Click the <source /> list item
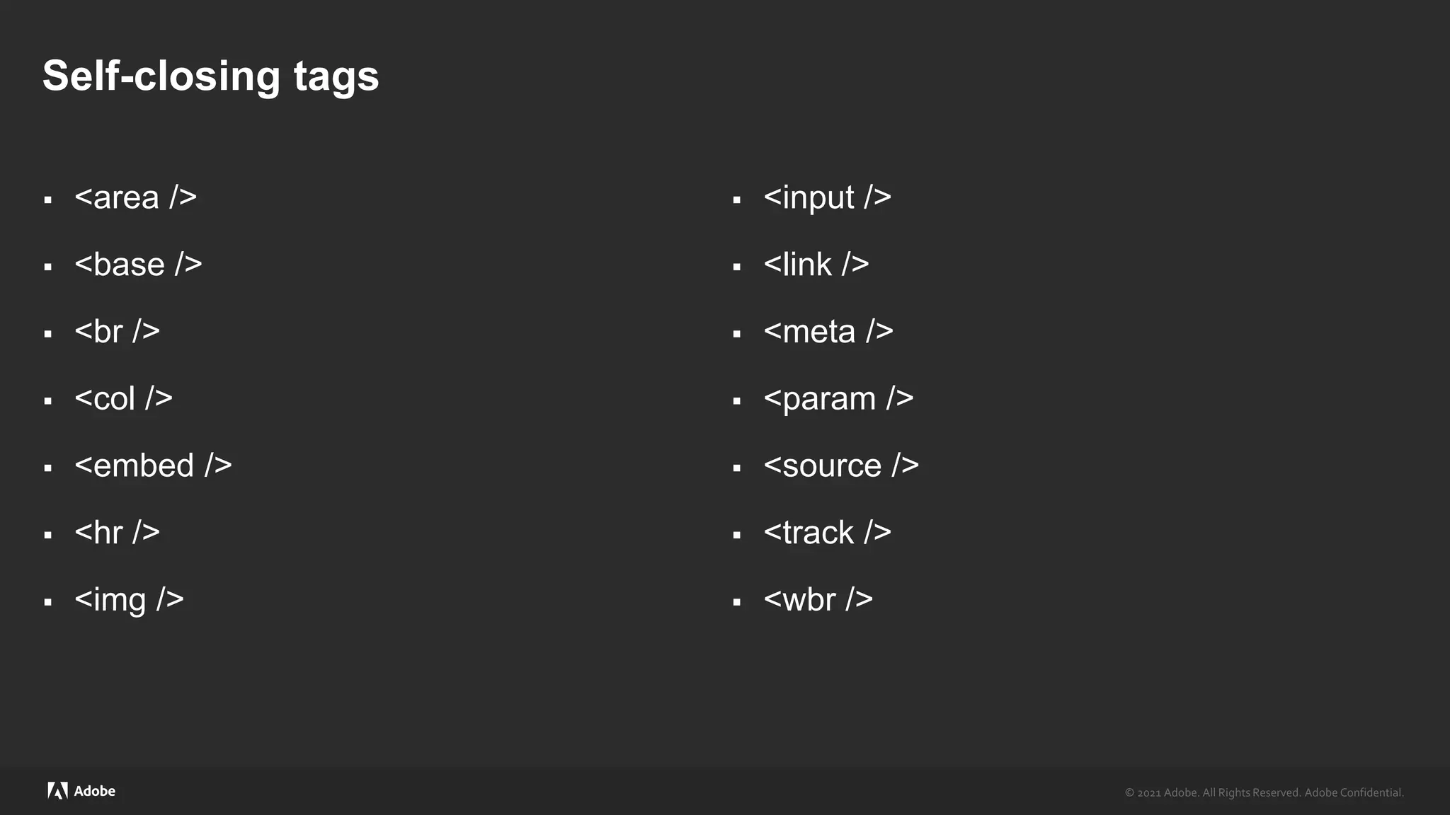1450x815 pixels. tap(841, 466)
